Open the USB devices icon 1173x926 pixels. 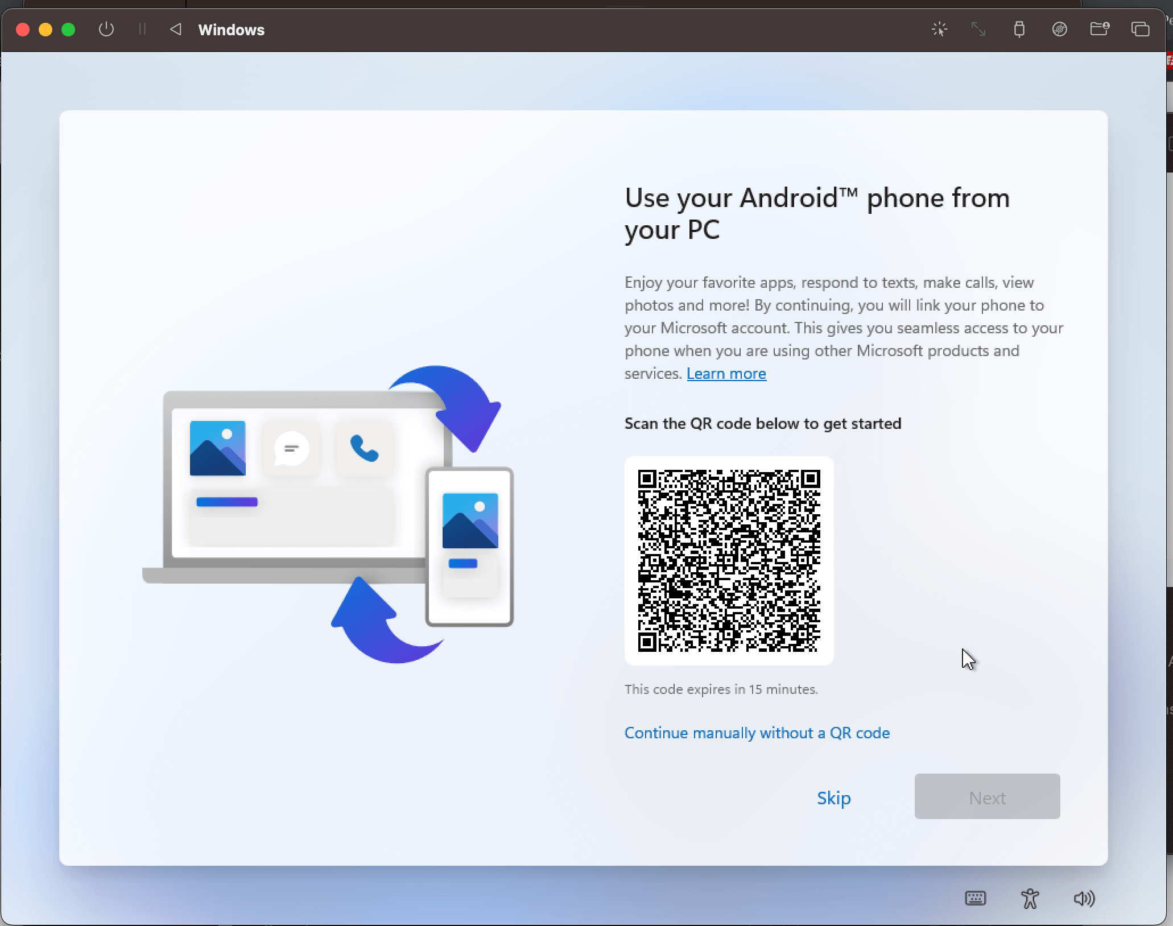tap(1019, 29)
